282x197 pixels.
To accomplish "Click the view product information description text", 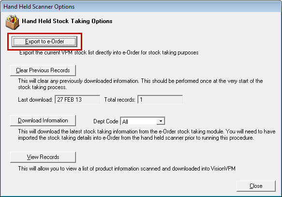I will (x=127, y=169).
